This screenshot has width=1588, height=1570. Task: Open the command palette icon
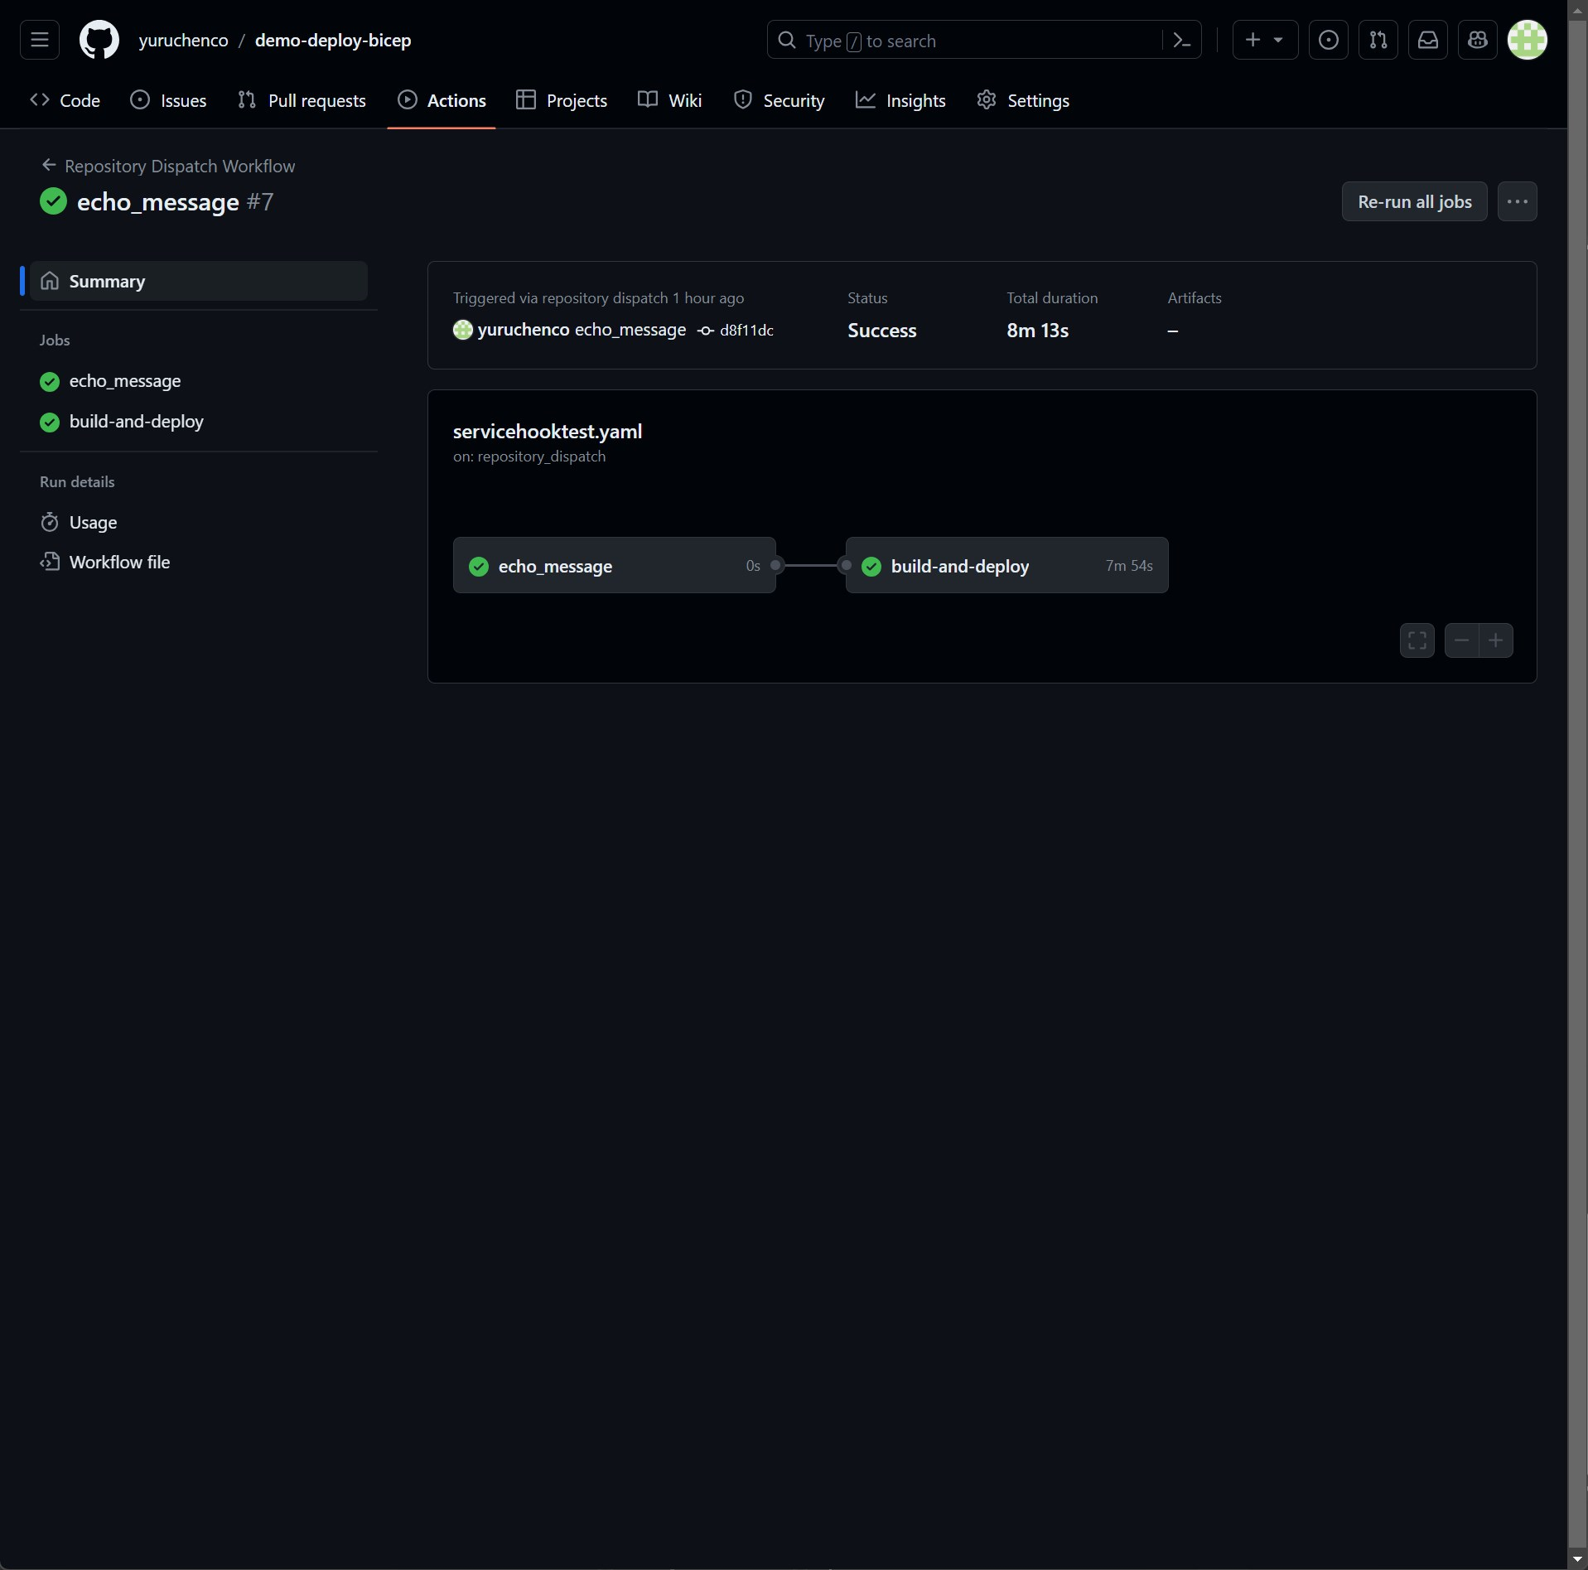pos(1182,40)
